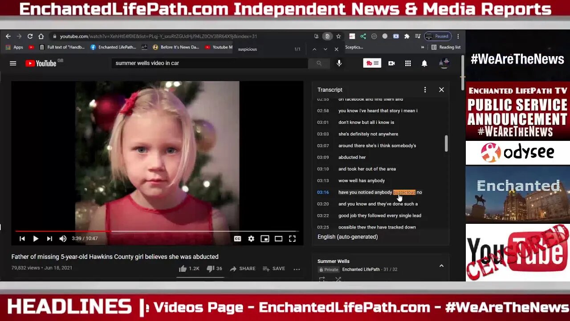This screenshot has width=570, height=321.
Task: Toggle closed captions CC button
Action: [x=237, y=239]
